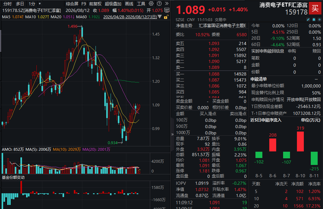Screen dimensions: 323x209
Task: Select the 买一 price 1.088 row
Action: pos(211,74)
